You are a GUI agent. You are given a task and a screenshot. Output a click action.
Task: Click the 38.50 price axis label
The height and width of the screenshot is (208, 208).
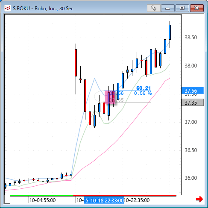click(x=191, y=38)
